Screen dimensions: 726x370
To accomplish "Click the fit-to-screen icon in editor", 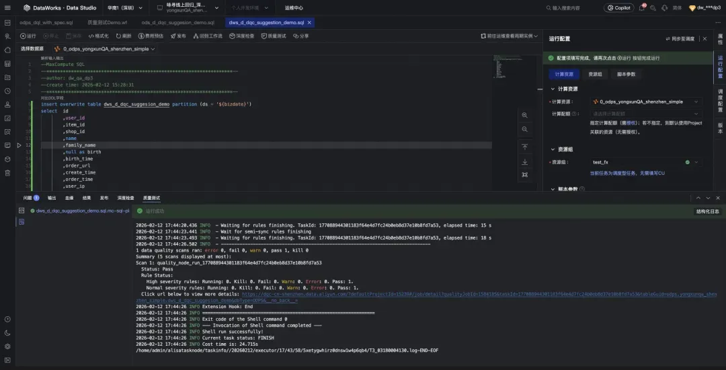I will 524,175.
